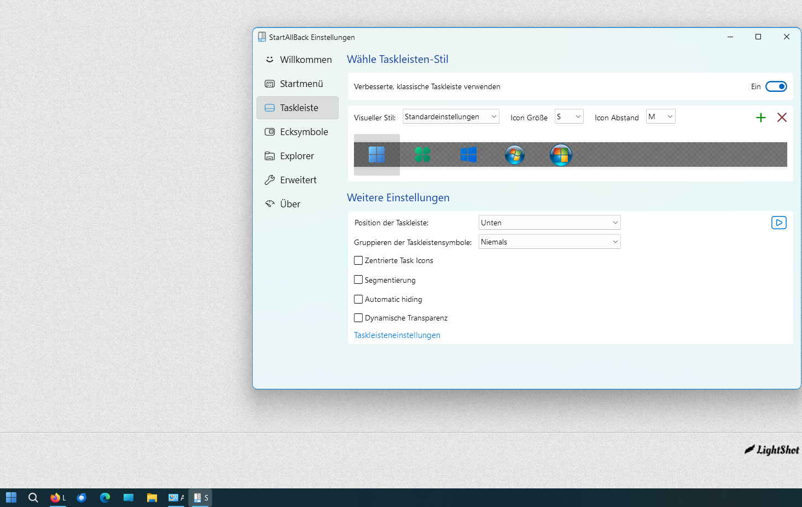This screenshot has width=802, height=507.
Task: Open the Visueller Stil dropdown
Action: tap(451, 116)
